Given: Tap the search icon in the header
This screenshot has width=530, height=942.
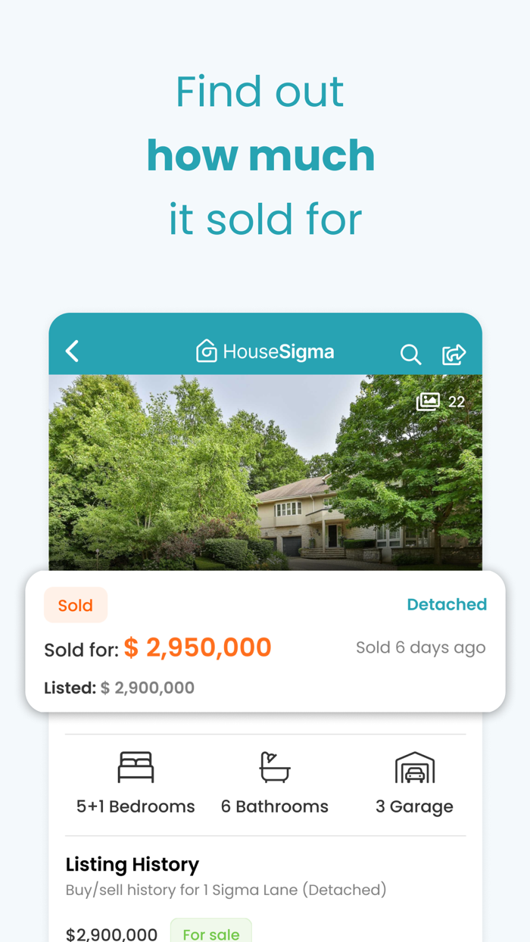Looking at the screenshot, I should click(x=410, y=353).
